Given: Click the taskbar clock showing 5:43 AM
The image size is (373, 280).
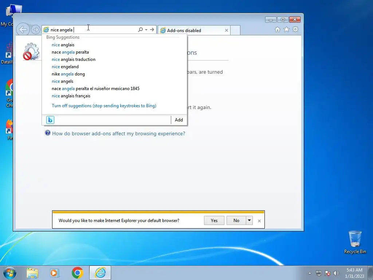Looking at the screenshot, I should pos(354,273).
